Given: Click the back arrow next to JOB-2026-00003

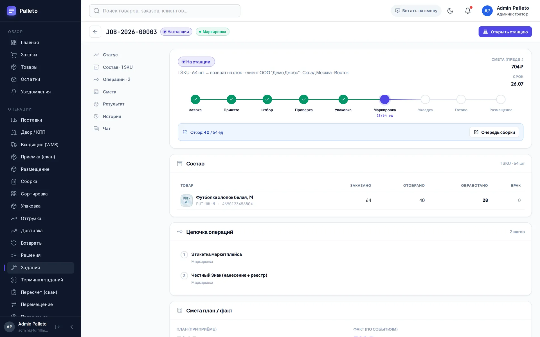Looking at the screenshot, I should 95,32.
